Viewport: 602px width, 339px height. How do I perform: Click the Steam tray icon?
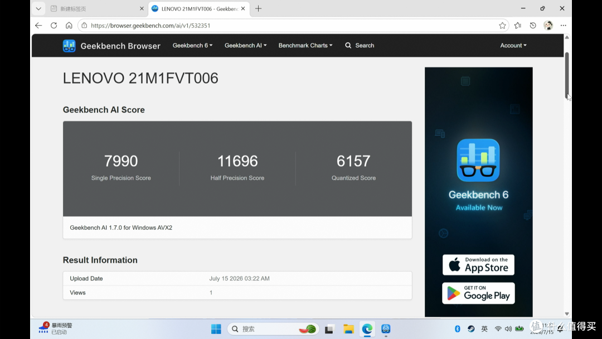(x=471, y=328)
